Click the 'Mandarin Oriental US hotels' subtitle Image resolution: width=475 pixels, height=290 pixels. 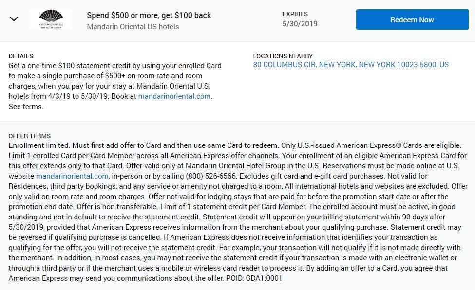(x=133, y=27)
